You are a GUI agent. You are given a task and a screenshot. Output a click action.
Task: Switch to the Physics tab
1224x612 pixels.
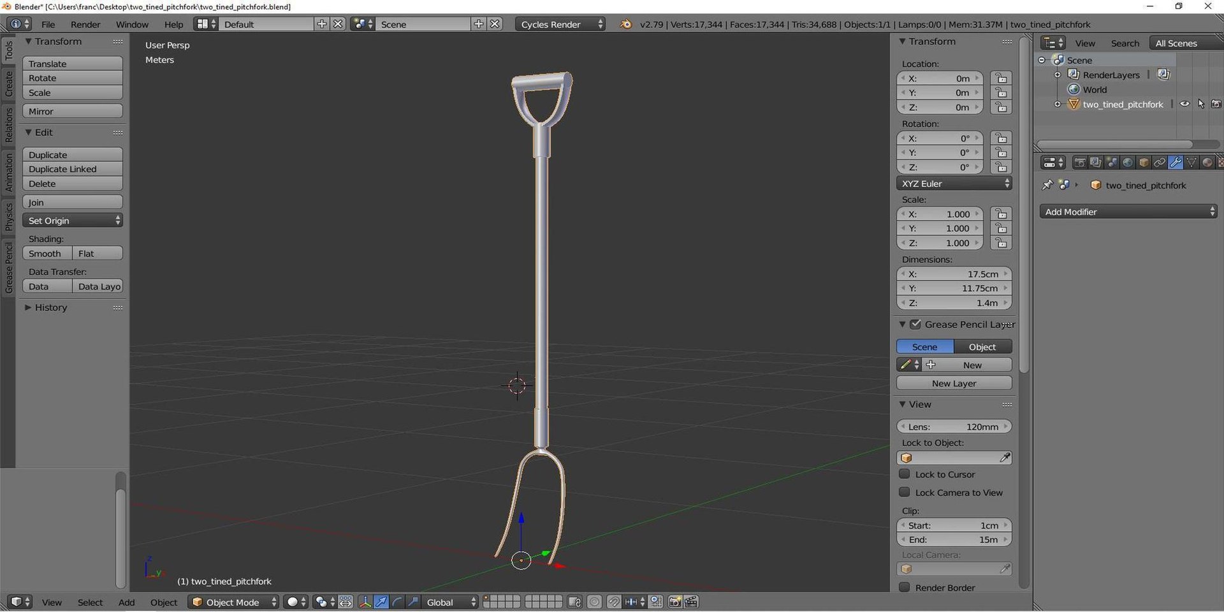pyautogui.click(x=8, y=217)
